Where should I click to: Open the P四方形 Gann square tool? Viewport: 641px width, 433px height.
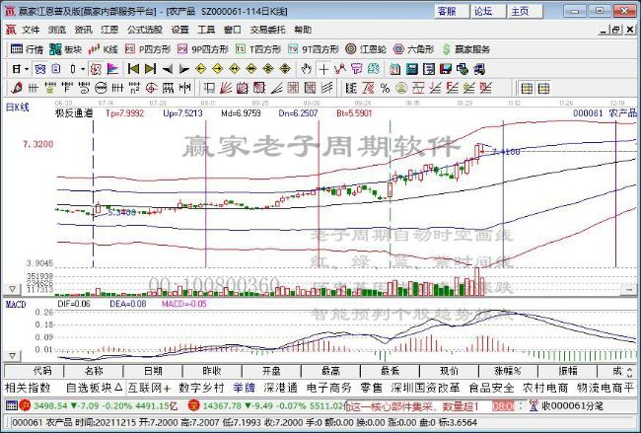[x=148, y=49]
